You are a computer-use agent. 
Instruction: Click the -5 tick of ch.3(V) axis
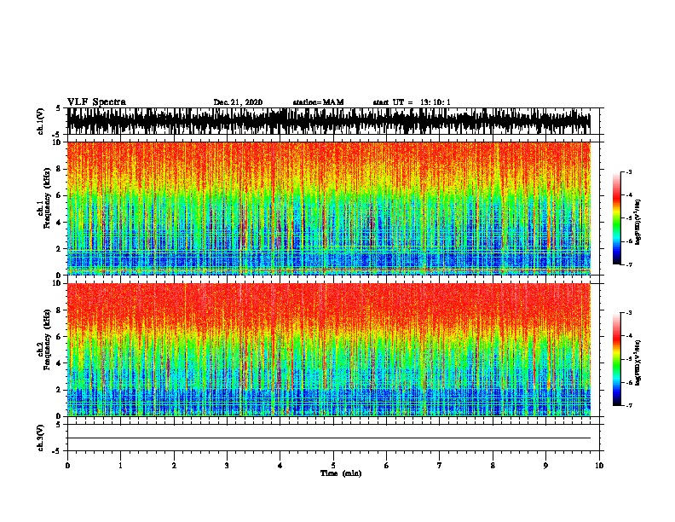click(57, 451)
